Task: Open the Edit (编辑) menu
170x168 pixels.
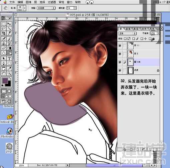Action: (x=20, y=2)
